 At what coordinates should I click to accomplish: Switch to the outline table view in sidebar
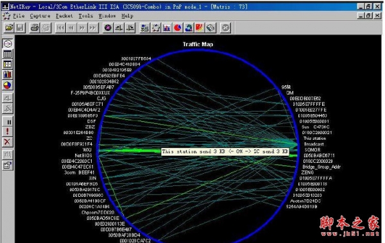tap(8, 54)
